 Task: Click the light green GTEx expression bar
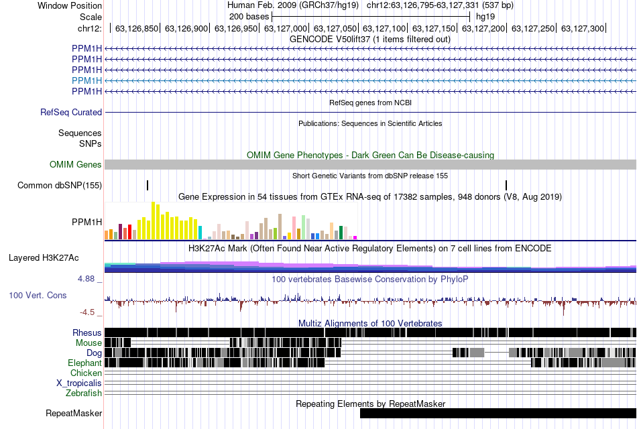pyautogui.click(x=303, y=227)
